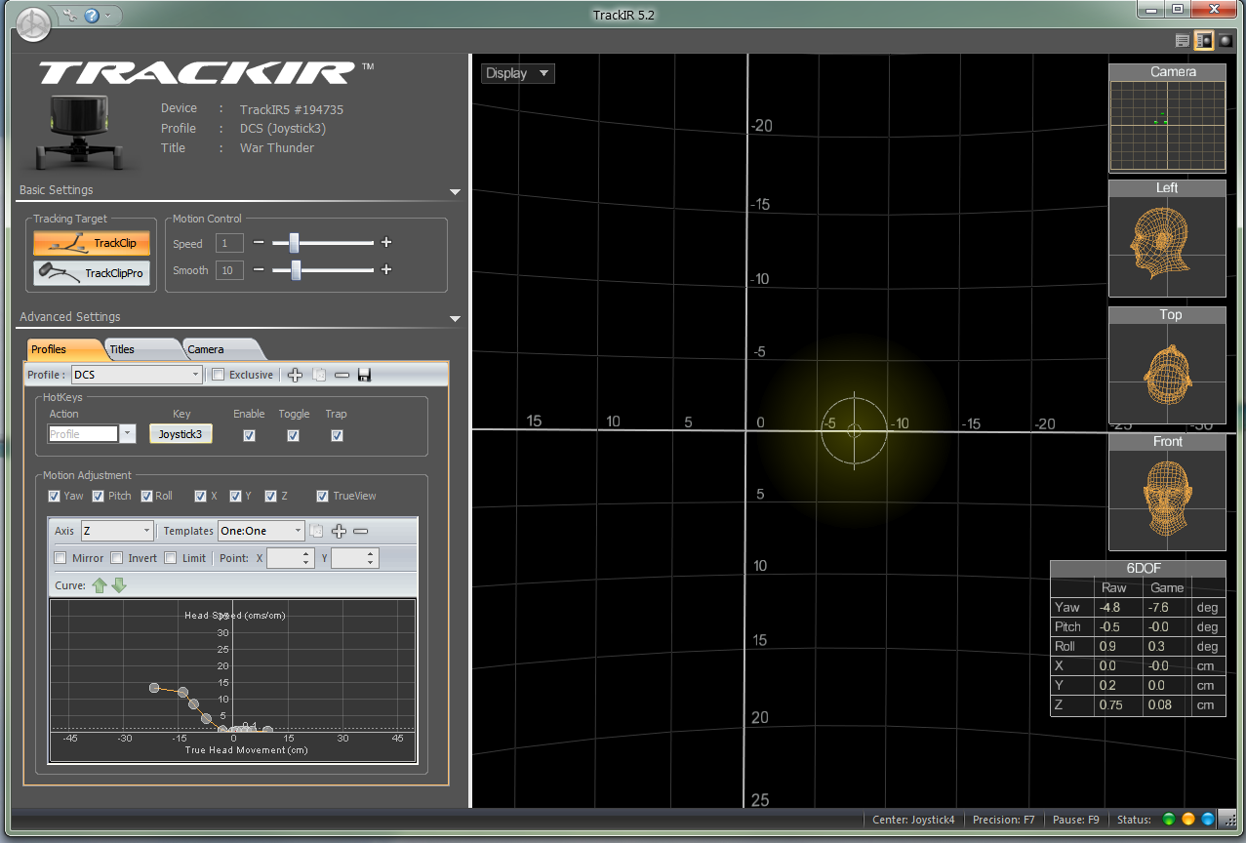
Task: Copy the current profile with the duplicate icon
Action: point(319,375)
